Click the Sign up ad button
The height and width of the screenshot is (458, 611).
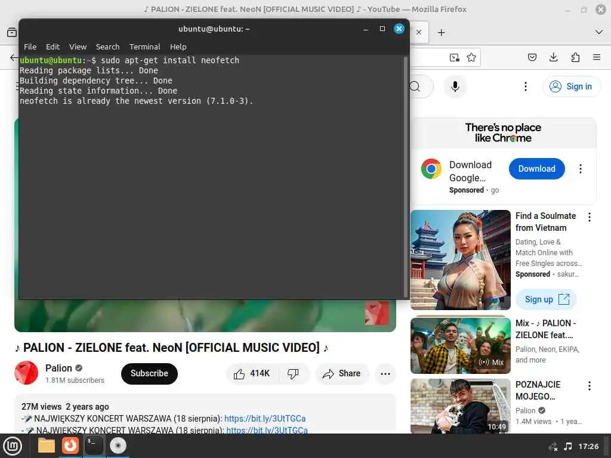(x=547, y=299)
